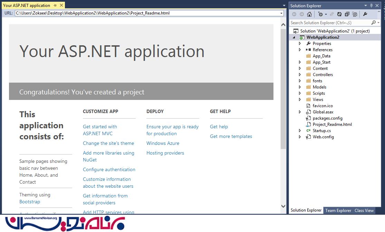The width and height of the screenshot is (385, 232).
Task: Open Properties via the wrench icon
Action: [x=365, y=14]
